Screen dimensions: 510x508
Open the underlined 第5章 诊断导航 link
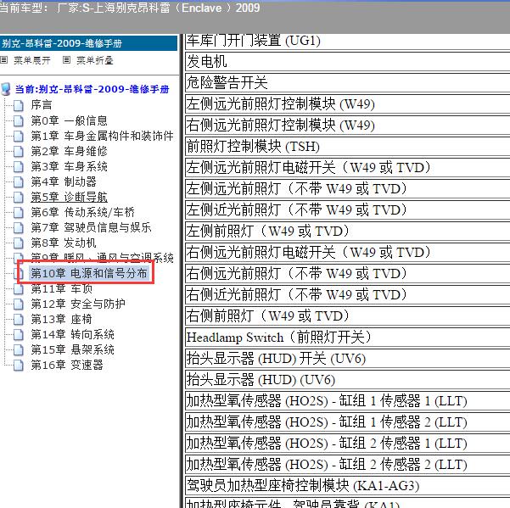coord(69,197)
